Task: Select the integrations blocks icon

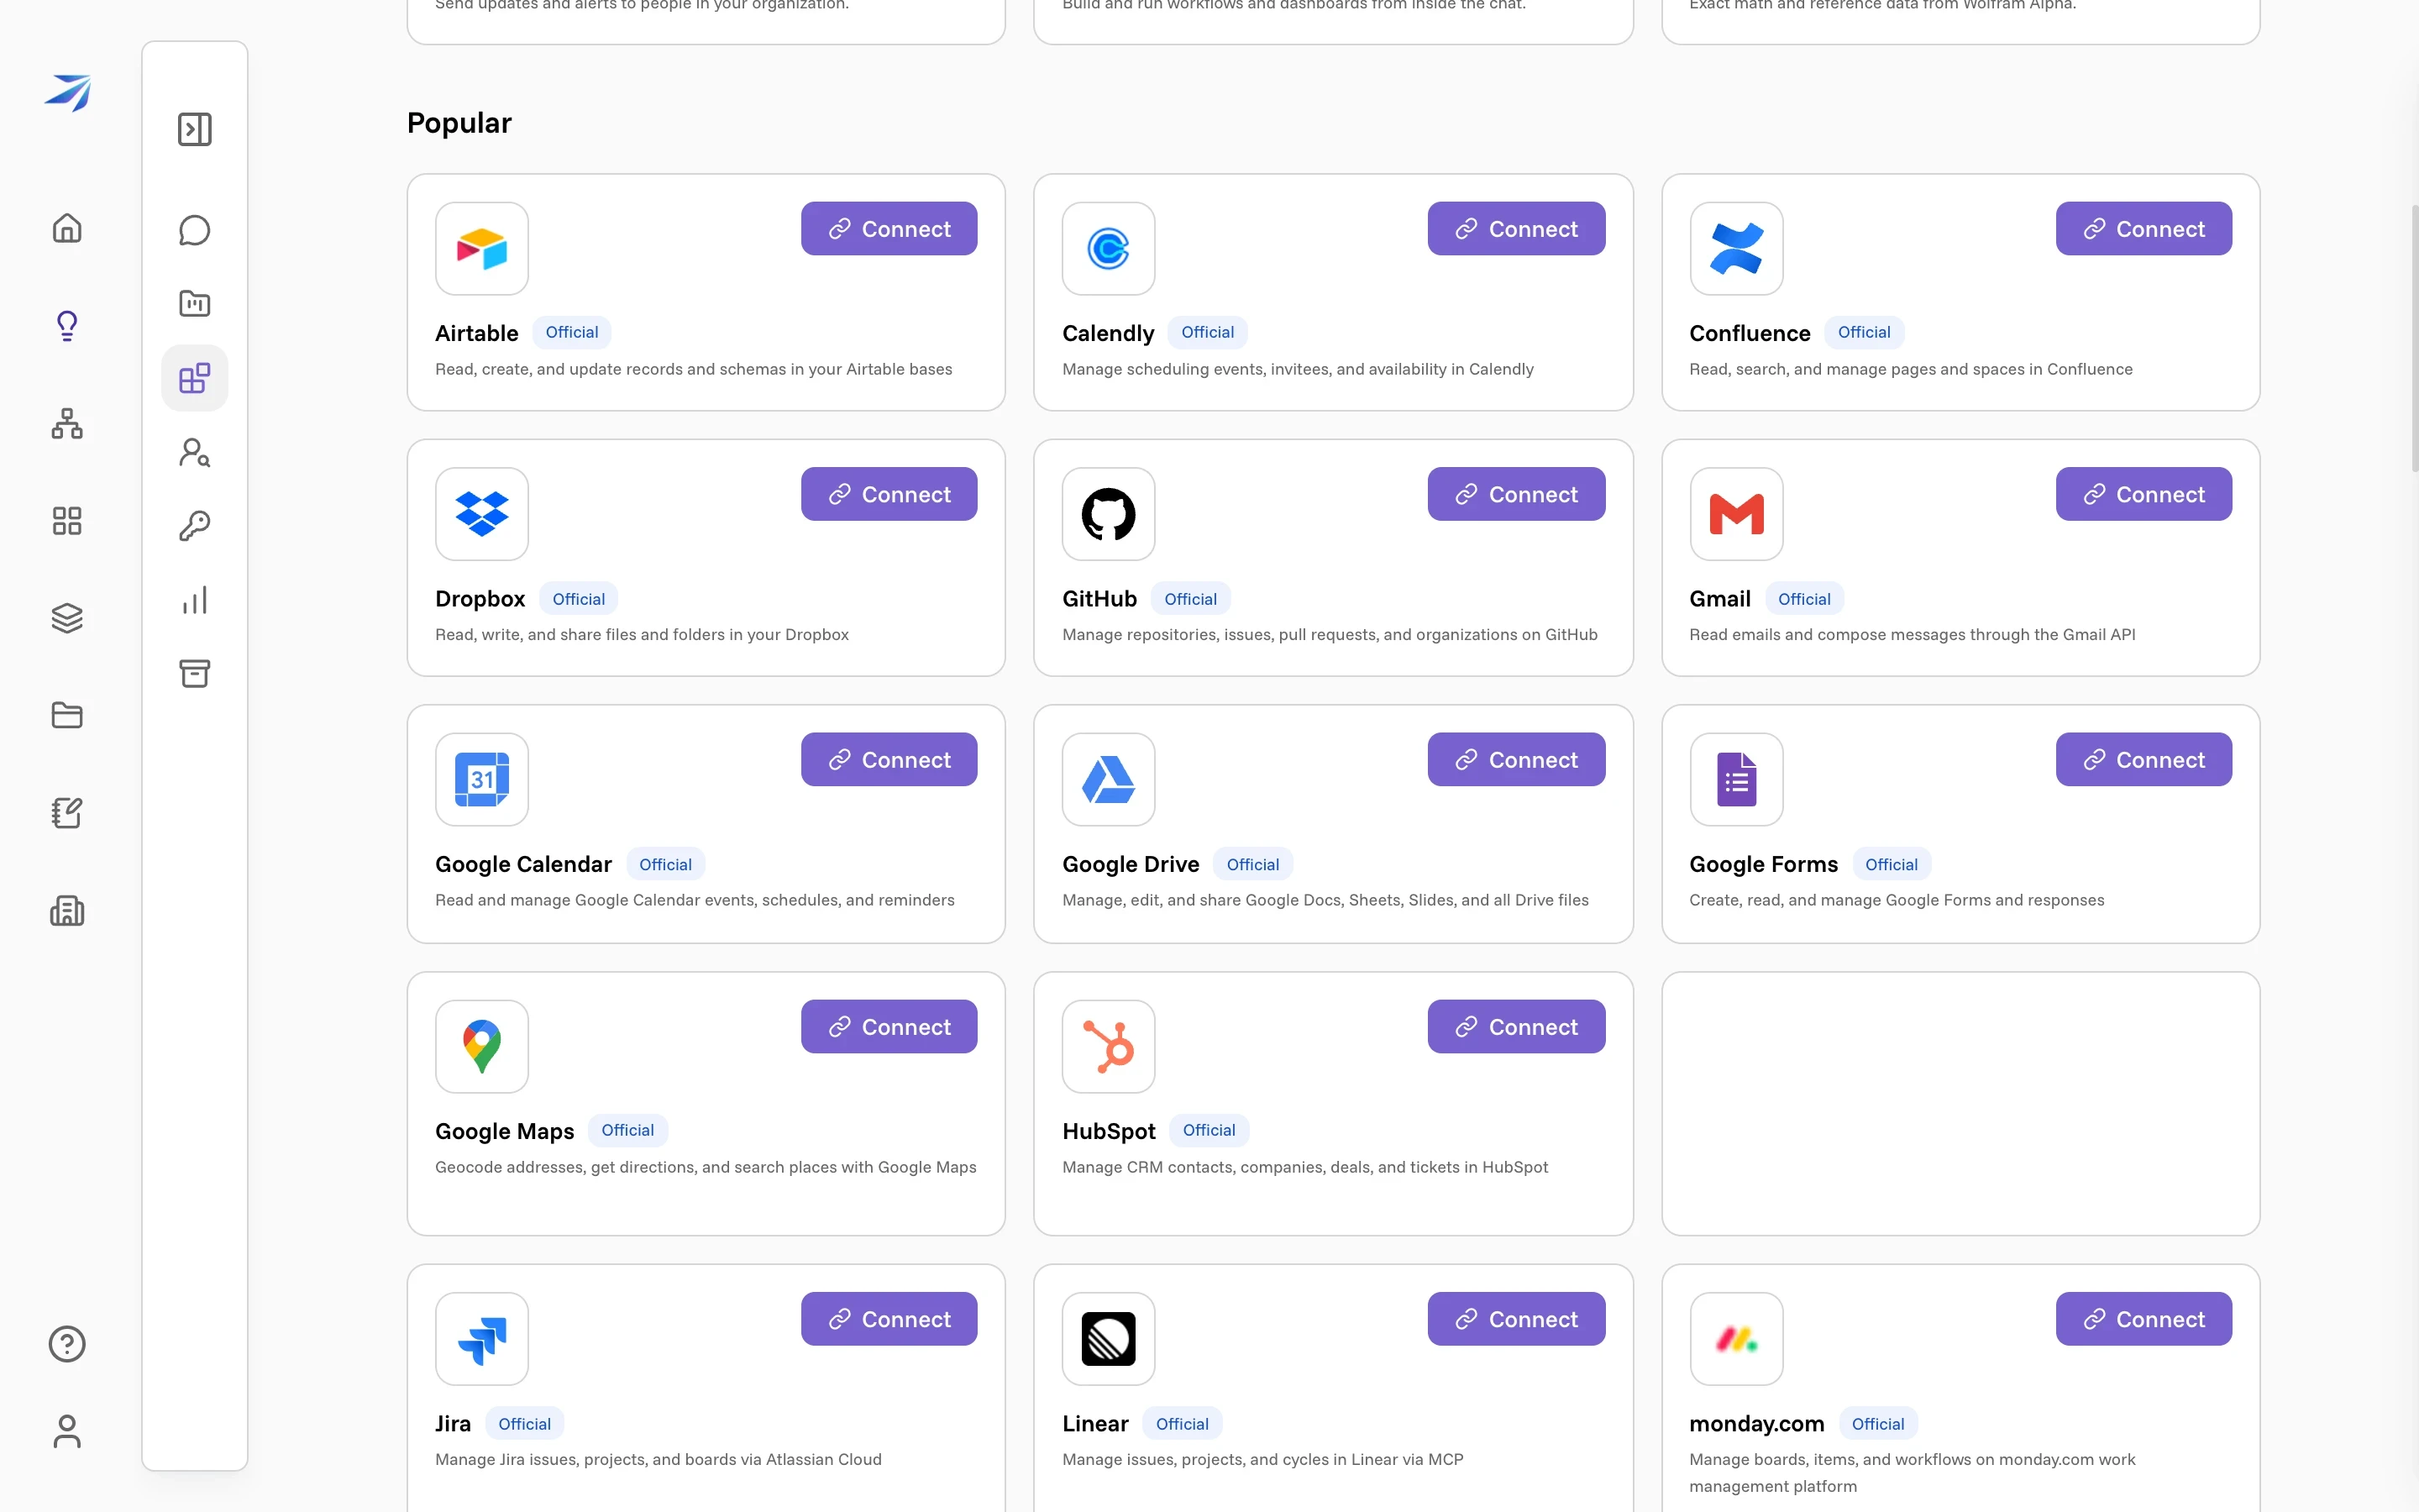Action: coord(195,378)
